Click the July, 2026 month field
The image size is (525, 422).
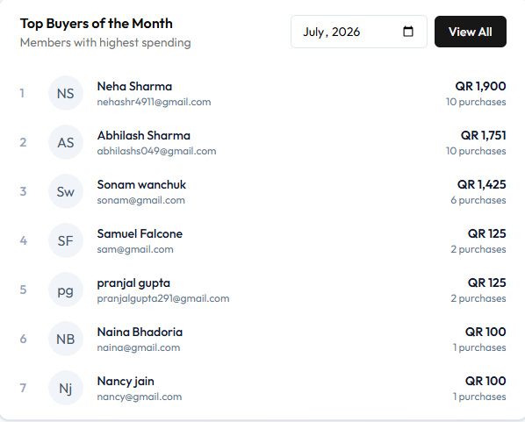pos(359,32)
